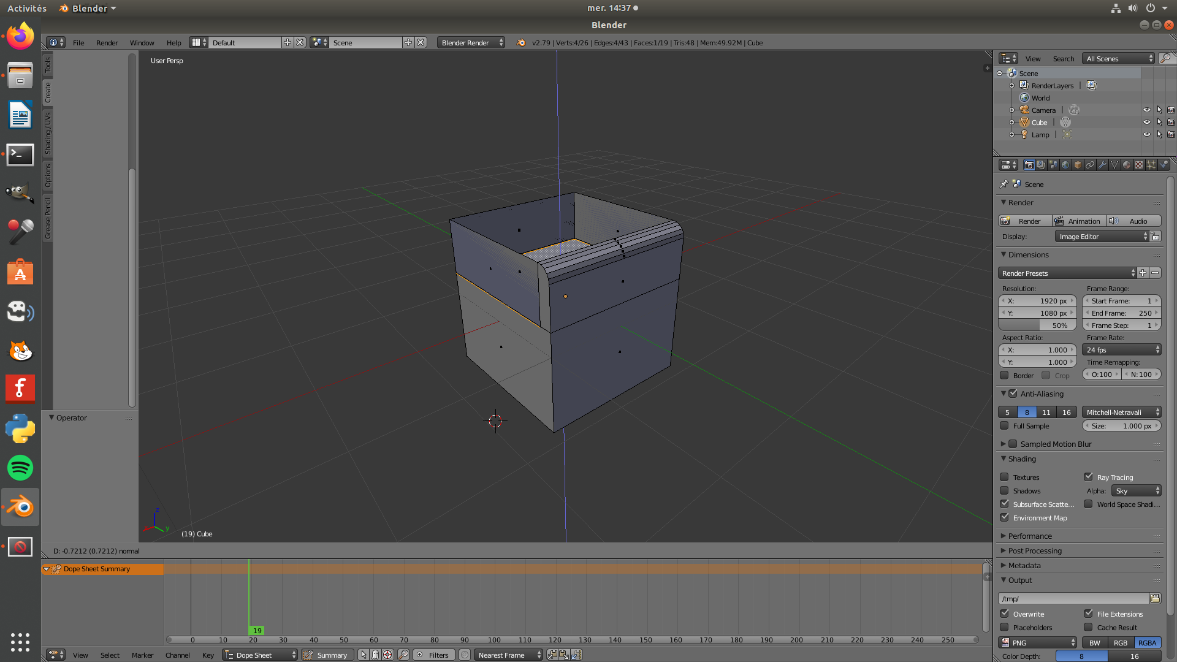Click the Copy Keyframes icon in dope sheet header
Screen dimensions: 1177x662
pyautogui.click(x=552, y=655)
